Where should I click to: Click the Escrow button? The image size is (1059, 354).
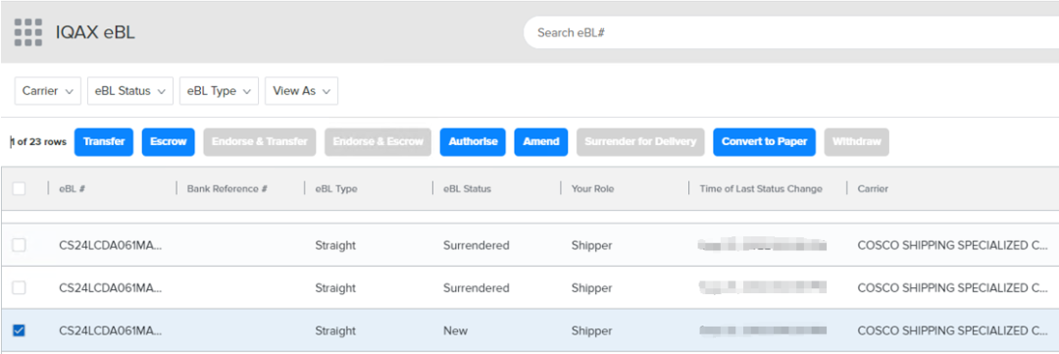coord(169,142)
